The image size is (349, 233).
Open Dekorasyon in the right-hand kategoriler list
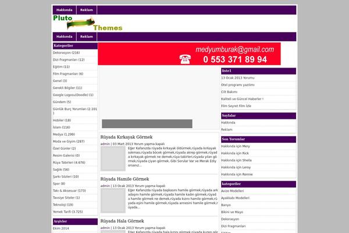pyautogui.click(x=230, y=219)
